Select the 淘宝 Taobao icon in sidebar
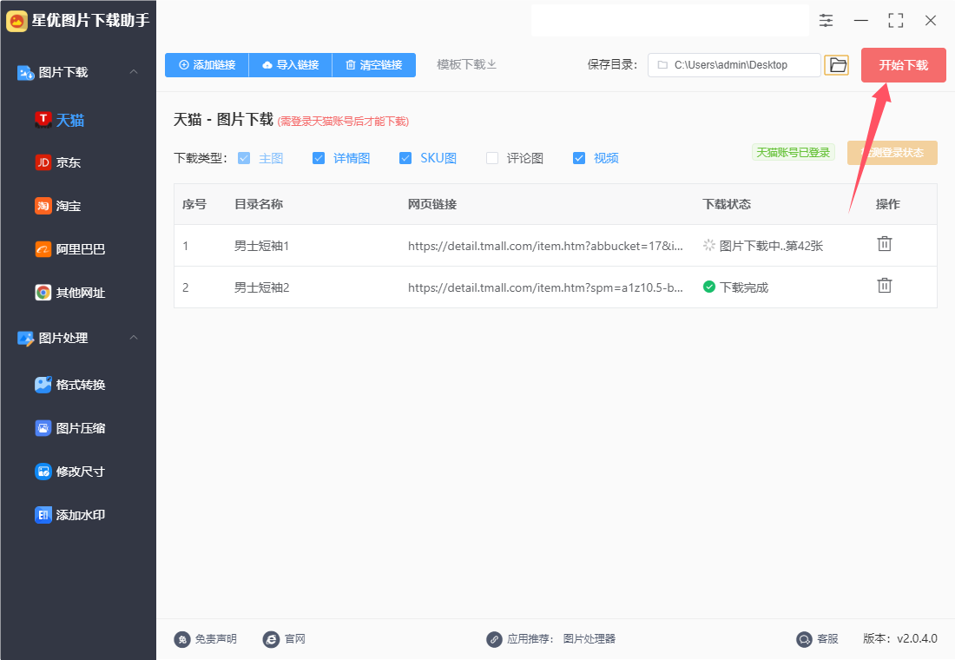 tap(43, 206)
